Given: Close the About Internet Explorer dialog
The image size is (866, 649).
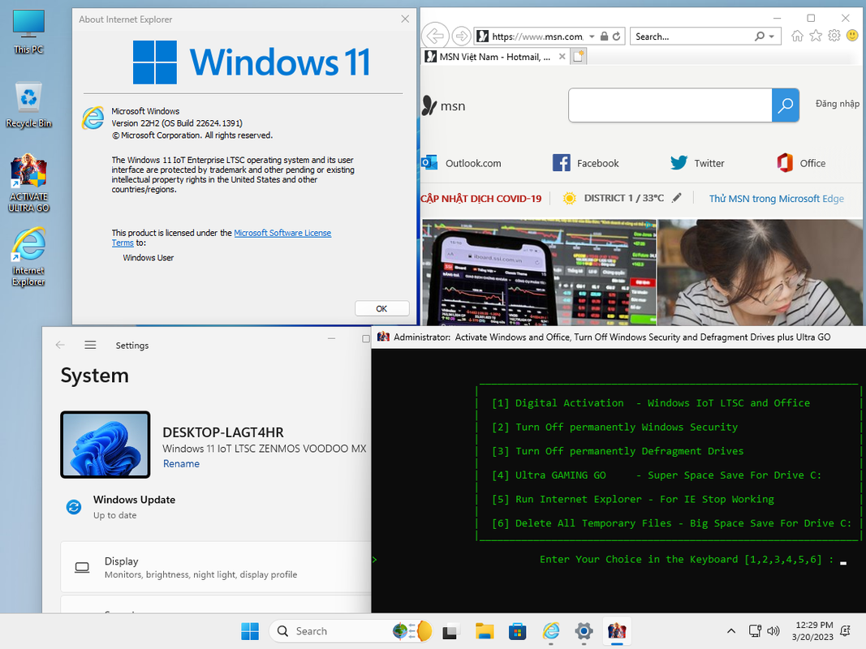Looking at the screenshot, I should [405, 19].
